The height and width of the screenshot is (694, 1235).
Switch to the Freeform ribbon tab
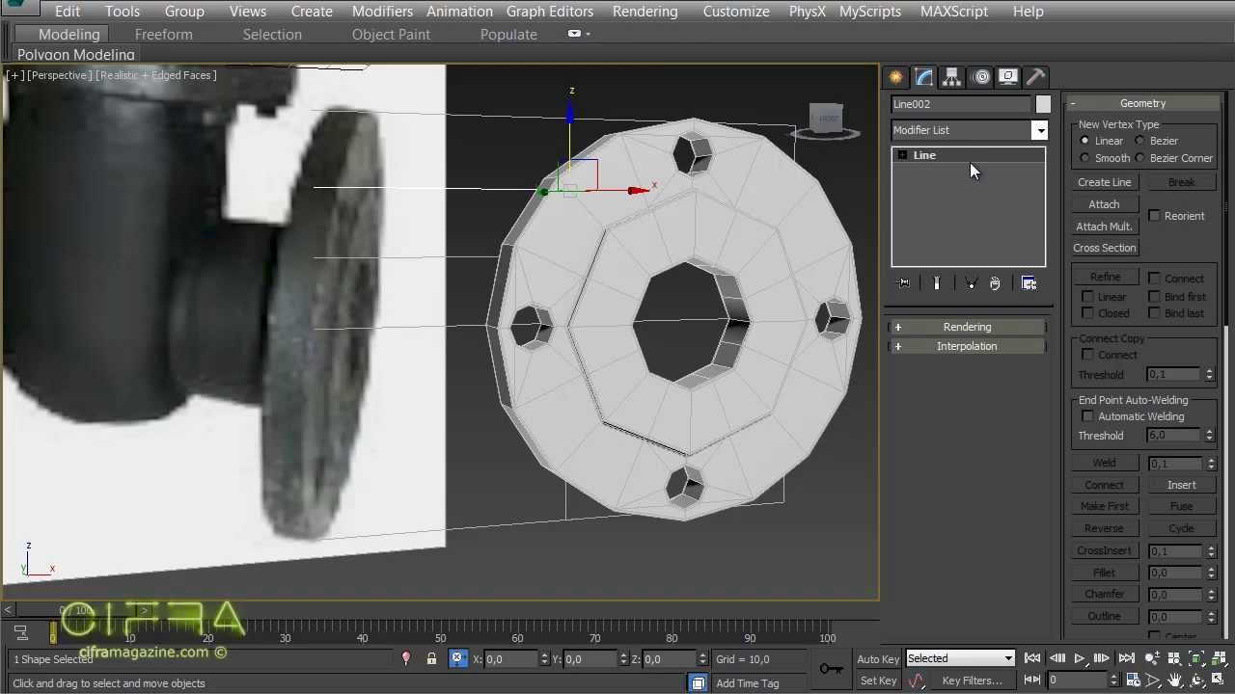point(164,35)
